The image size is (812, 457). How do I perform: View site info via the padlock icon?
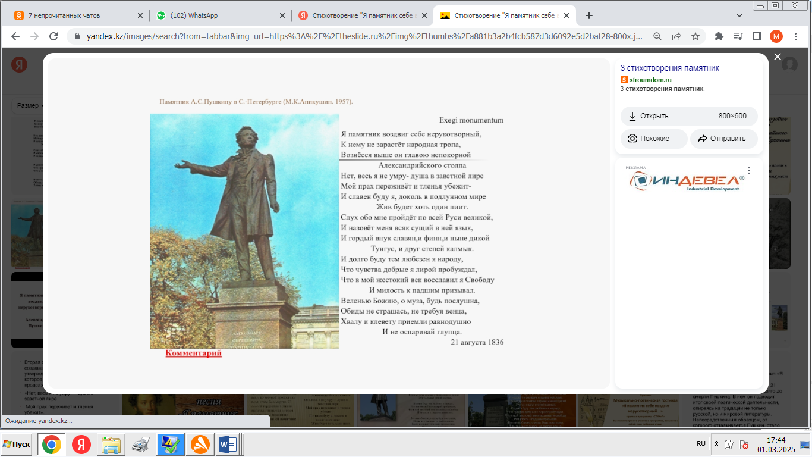click(x=77, y=36)
